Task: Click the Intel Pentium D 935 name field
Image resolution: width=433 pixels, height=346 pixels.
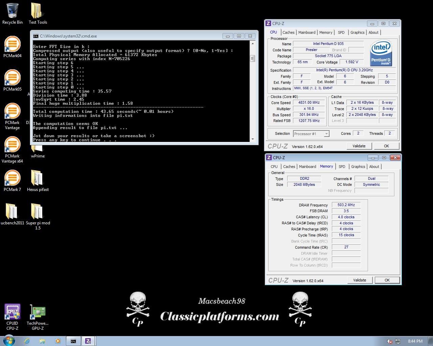Action: click(328, 44)
